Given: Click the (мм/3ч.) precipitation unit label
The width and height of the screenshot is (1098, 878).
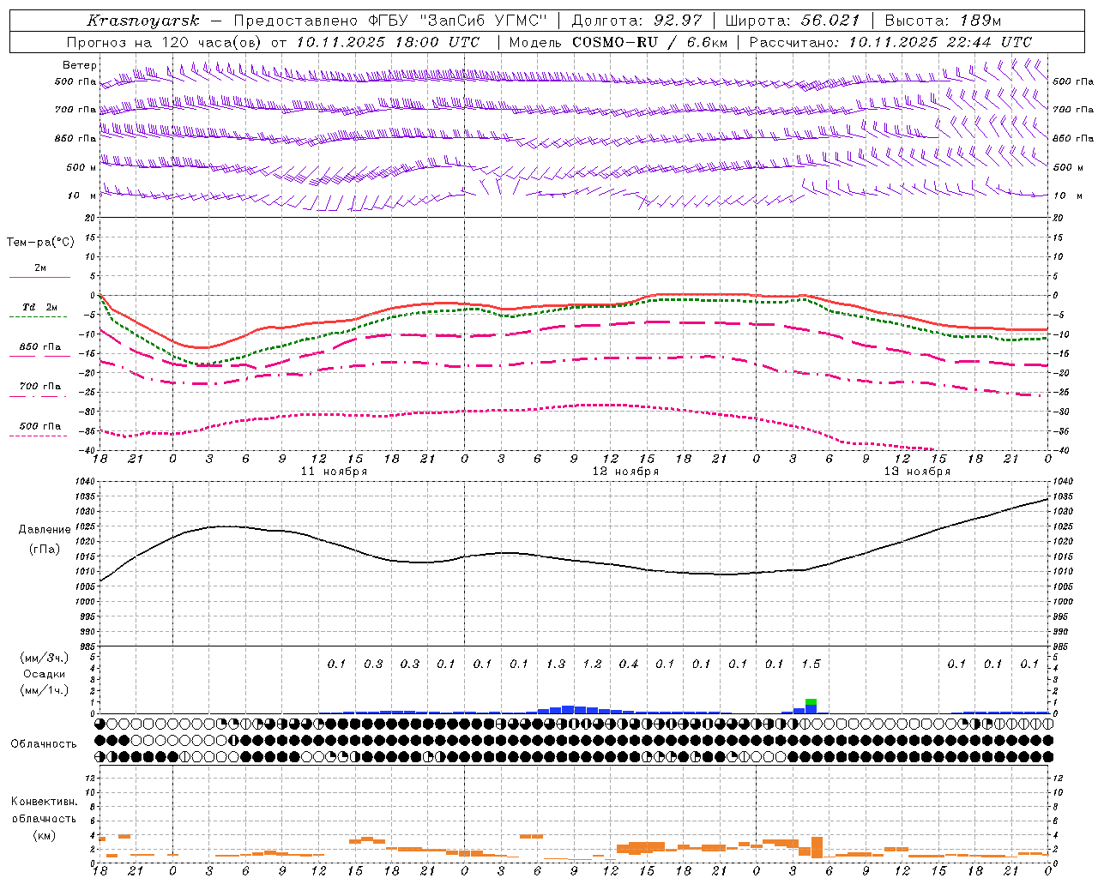Looking at the screenshot, I should (45, 658).
